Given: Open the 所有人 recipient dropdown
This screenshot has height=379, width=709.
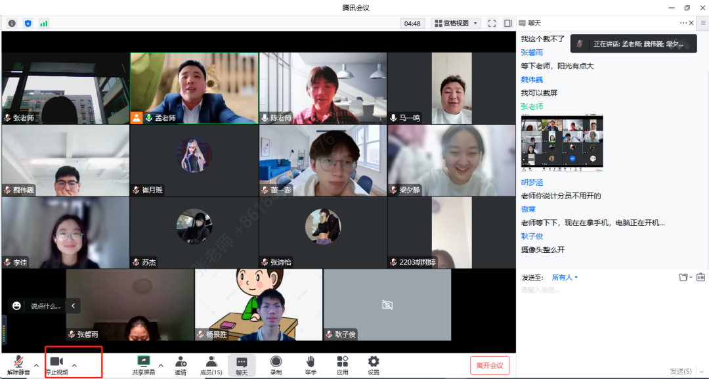Looking at the screenshot, I should [565, 277].
